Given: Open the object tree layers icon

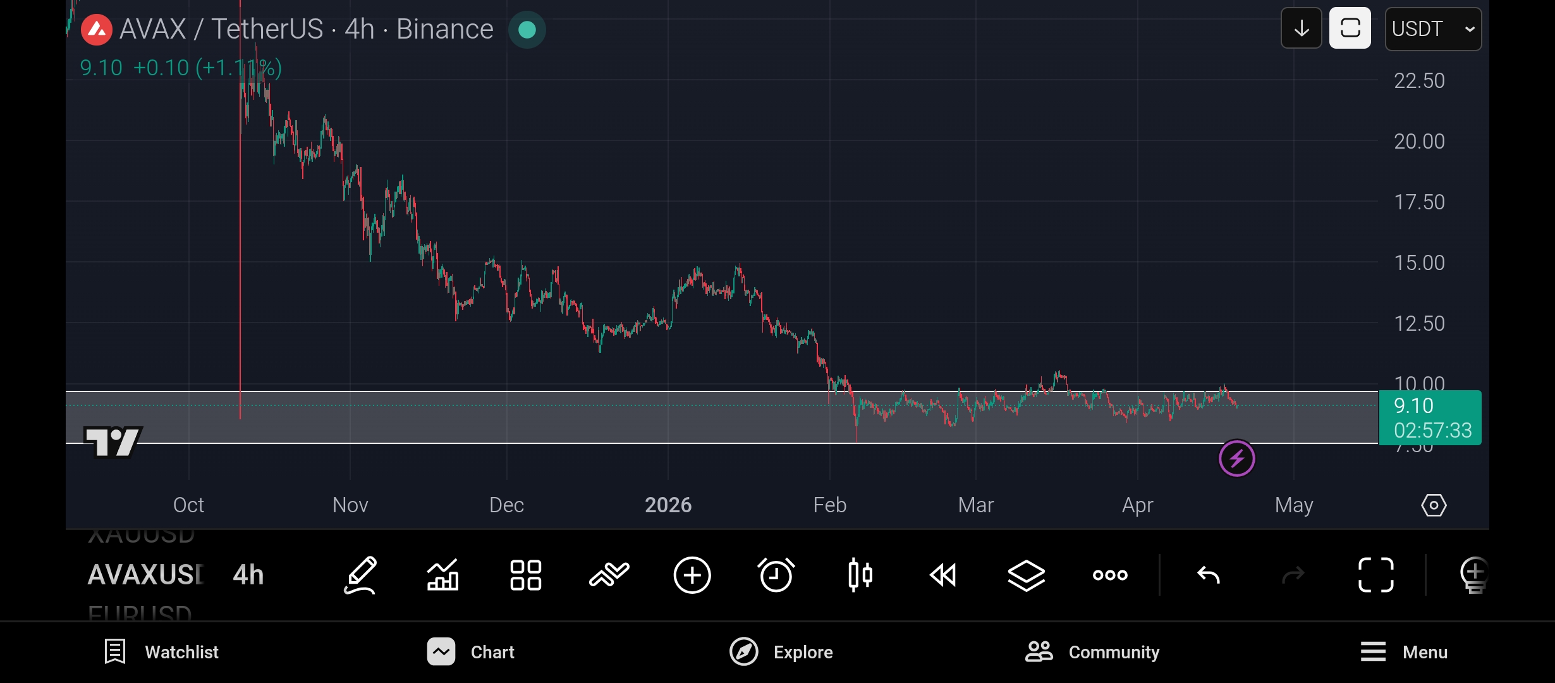Looking at the screenshot, I should pyautogui.click(x=1026, y=575).
